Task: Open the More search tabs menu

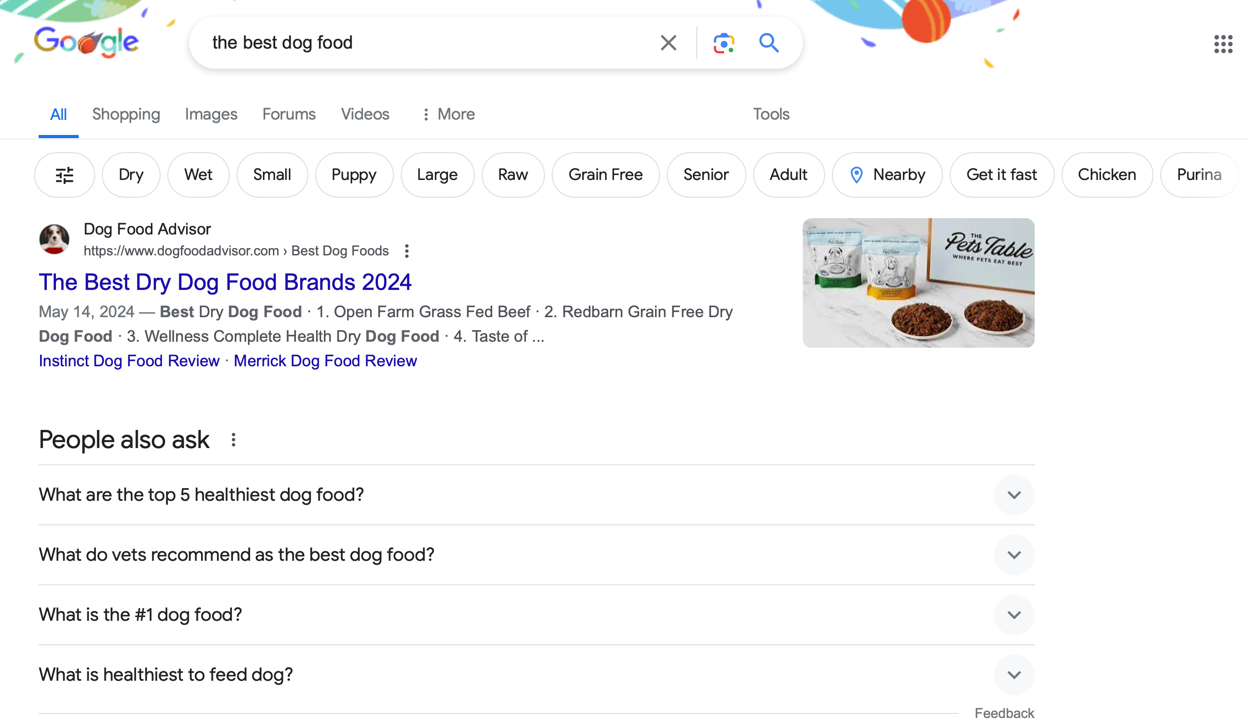Action: click(x=448, y=115)
